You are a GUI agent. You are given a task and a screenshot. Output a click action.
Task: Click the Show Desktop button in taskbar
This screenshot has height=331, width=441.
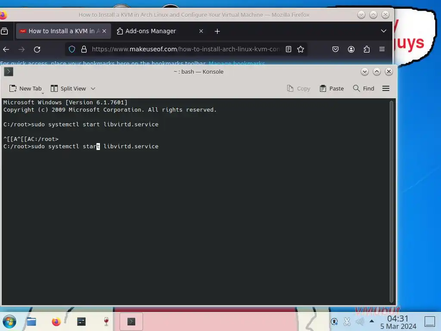(x=430, y=322)
